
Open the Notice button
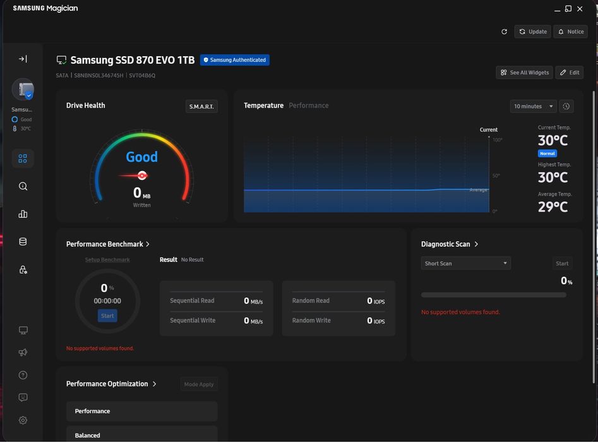point(571,32)
